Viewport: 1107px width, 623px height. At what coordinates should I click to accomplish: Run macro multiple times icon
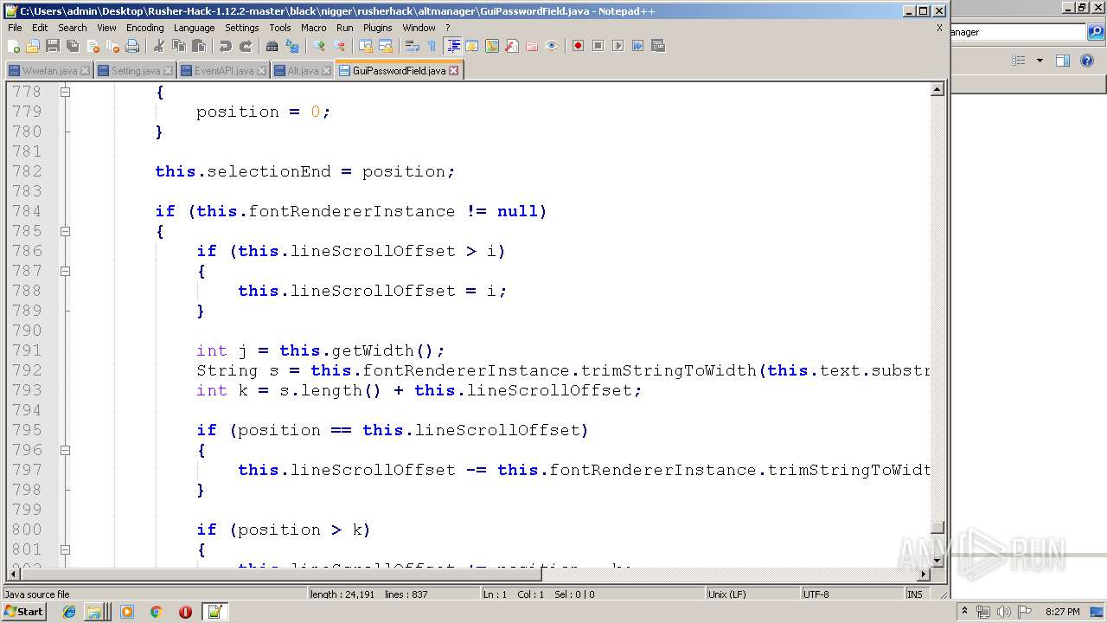click(637, 46)
